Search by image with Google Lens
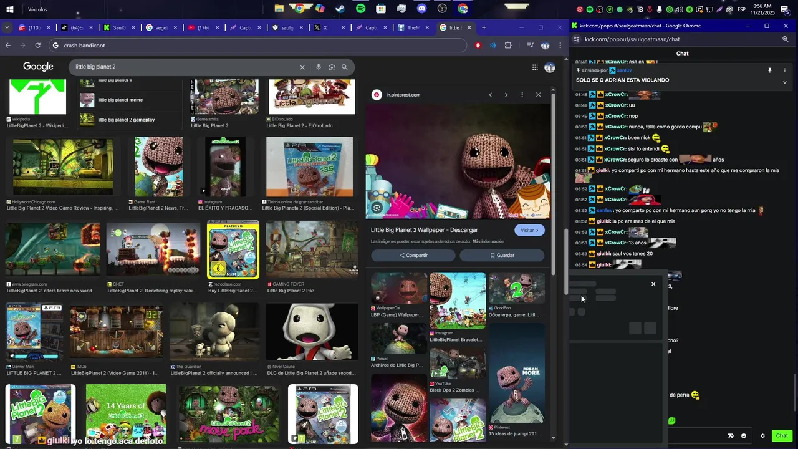Screen dimensions: 798x449 tap(332, 67)
